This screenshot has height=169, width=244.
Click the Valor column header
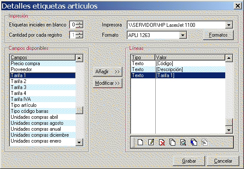point(190,57)
